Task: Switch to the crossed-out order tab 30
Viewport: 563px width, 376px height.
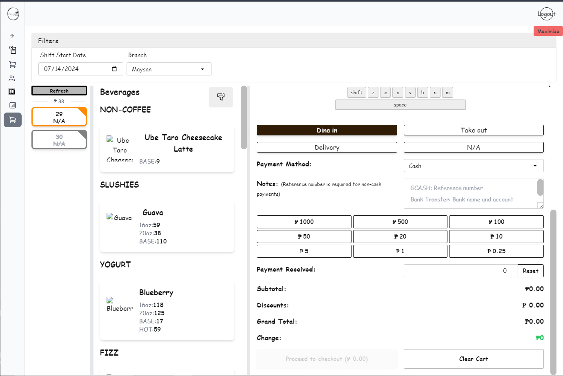Action: 59,139
